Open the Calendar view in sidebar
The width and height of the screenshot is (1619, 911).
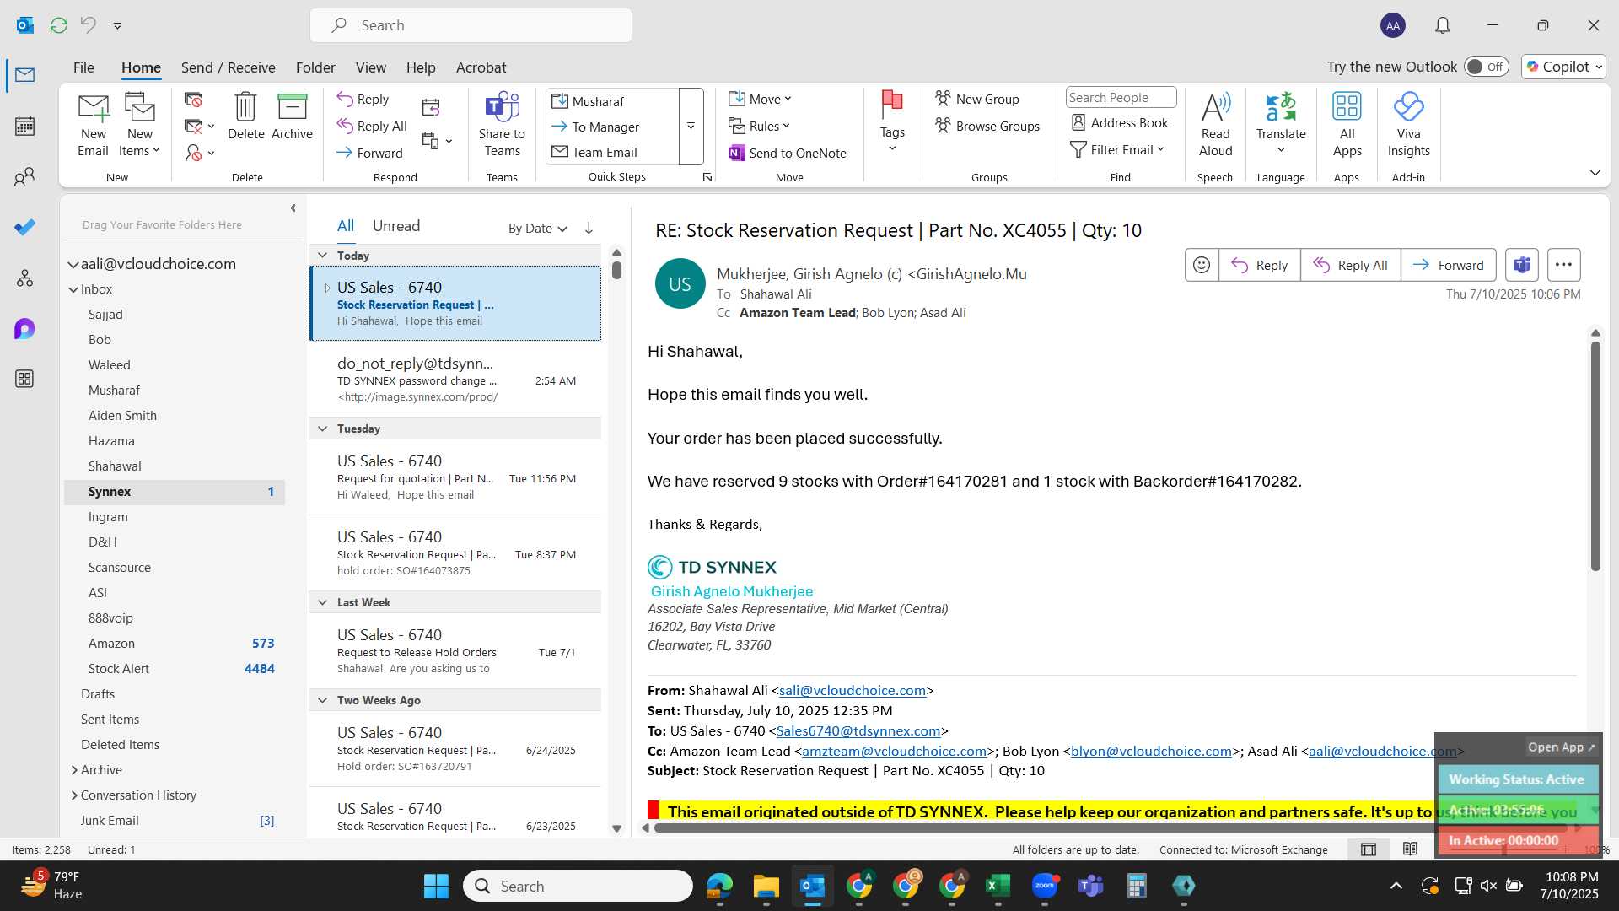tap(24, 127)
